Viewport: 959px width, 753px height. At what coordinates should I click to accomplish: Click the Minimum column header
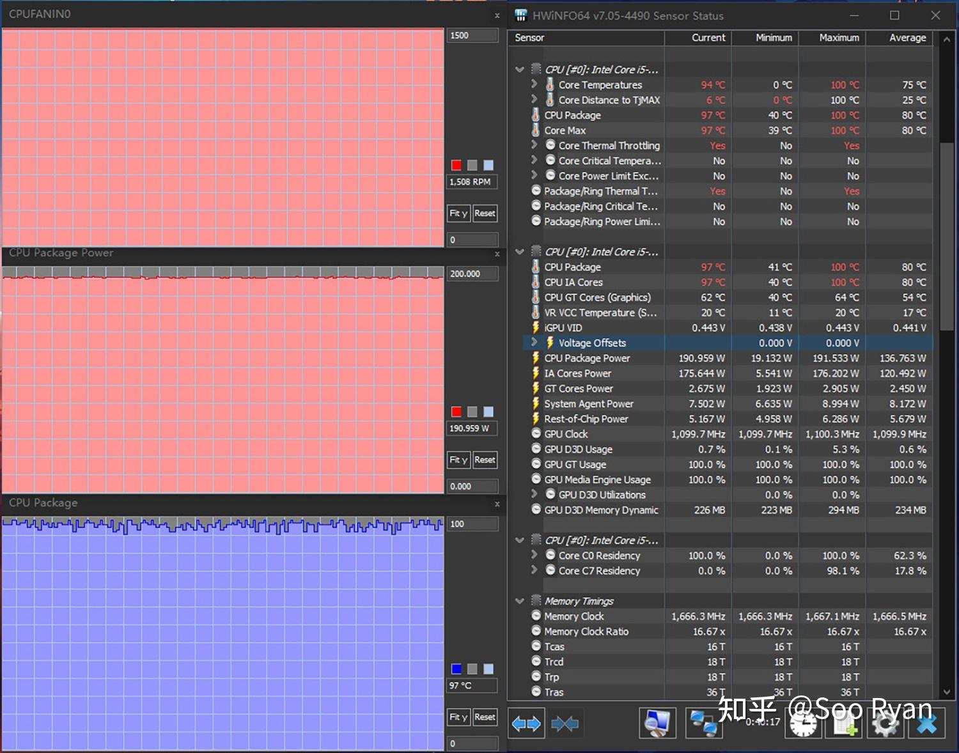point(765,38)
